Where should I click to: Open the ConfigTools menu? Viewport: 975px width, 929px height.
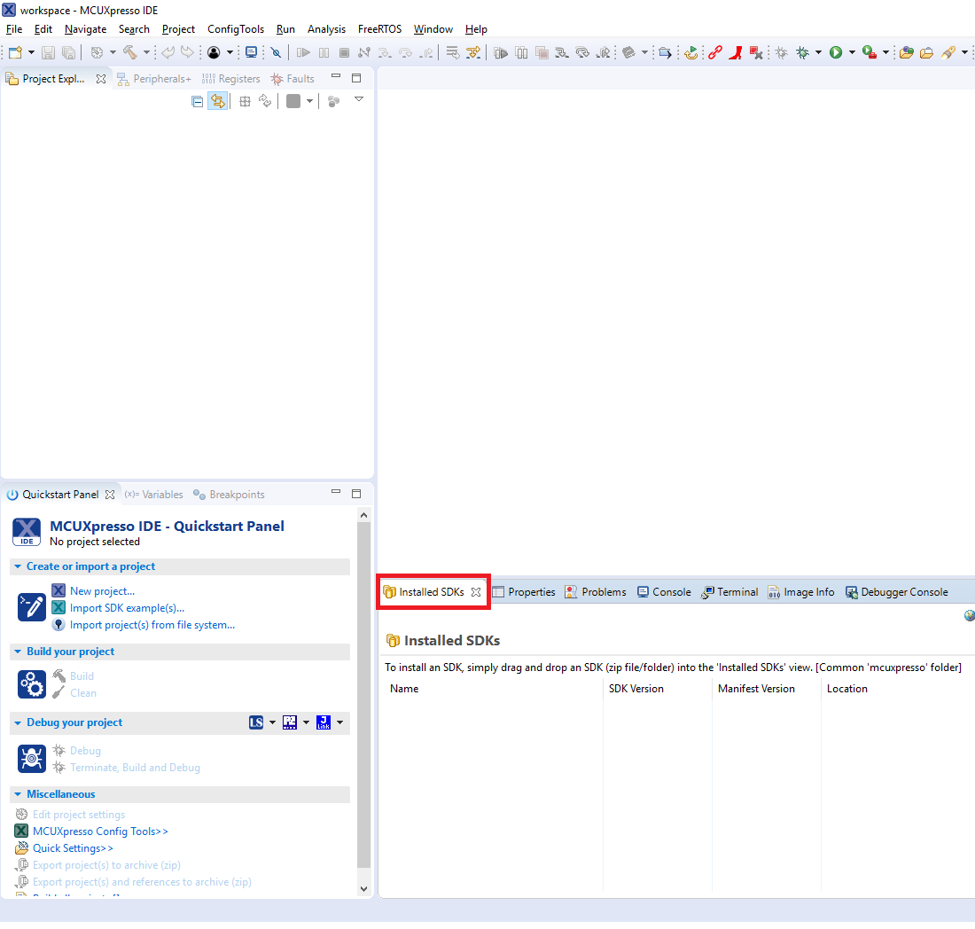click(x=236, y=29)
